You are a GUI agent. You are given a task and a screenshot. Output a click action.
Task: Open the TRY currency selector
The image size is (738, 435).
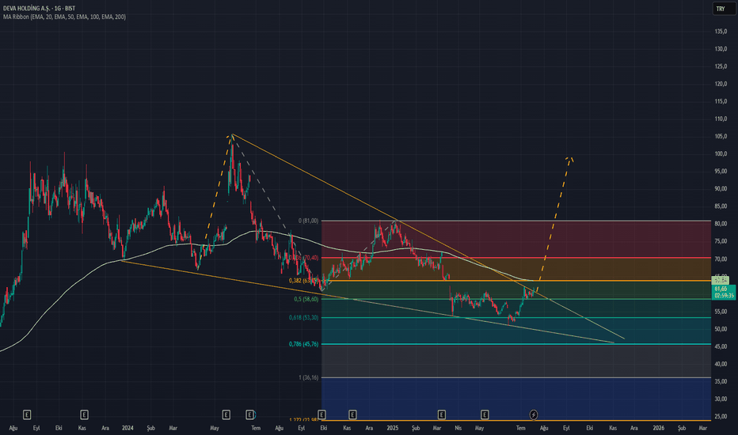(723, 9)
